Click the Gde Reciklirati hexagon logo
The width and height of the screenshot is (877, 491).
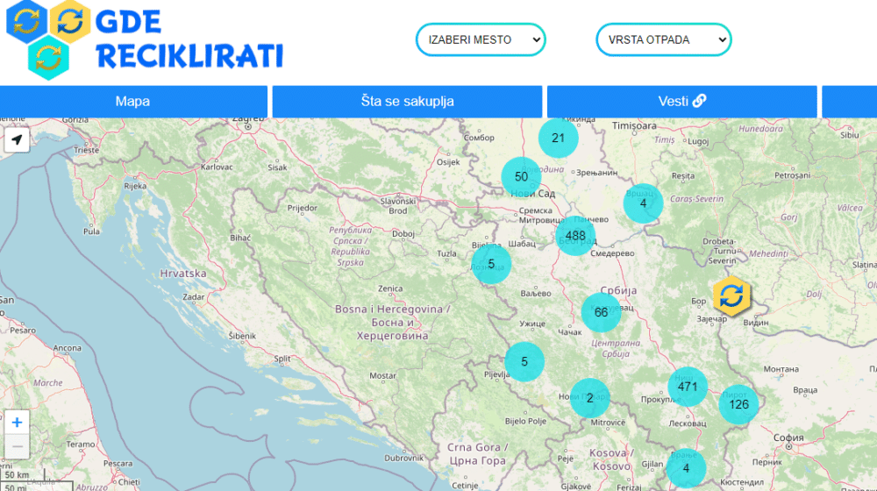point(48,39)
